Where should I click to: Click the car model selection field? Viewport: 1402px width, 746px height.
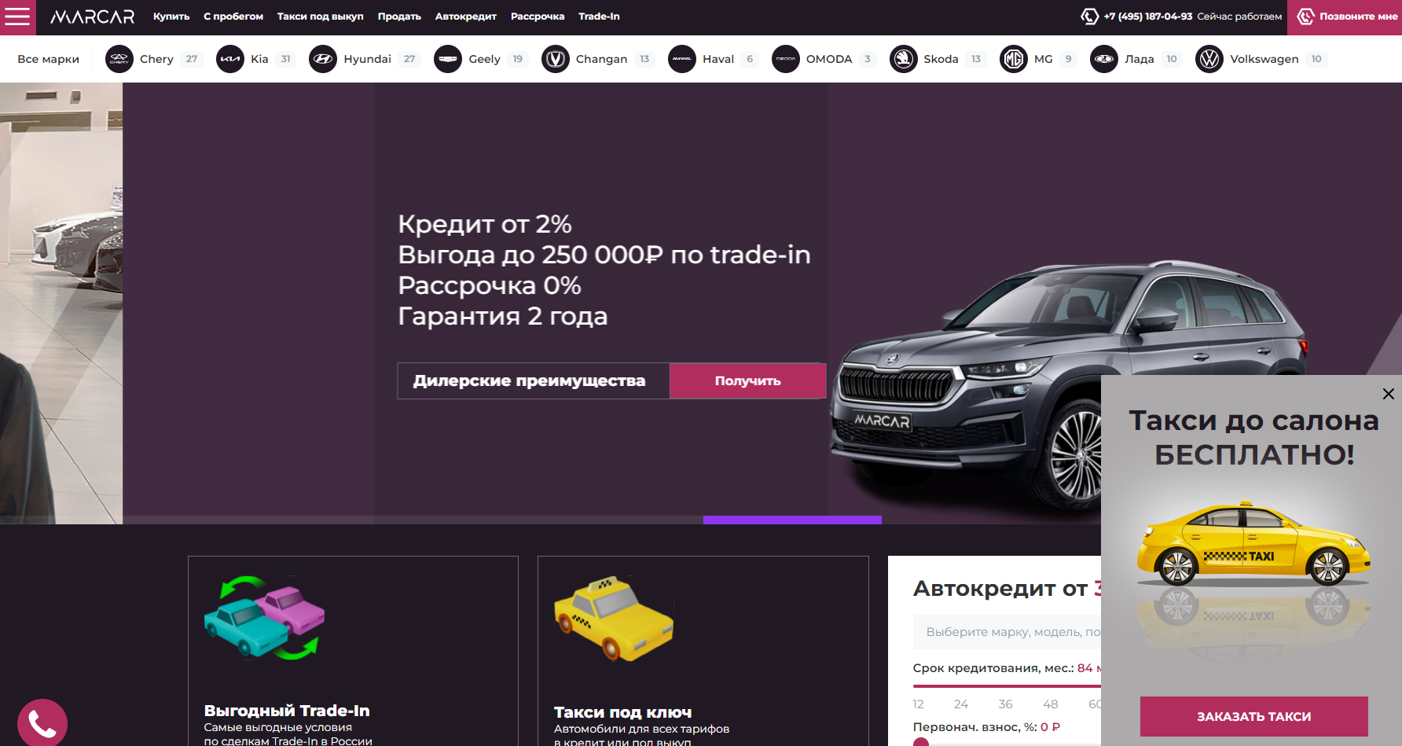pos(1007,632)
